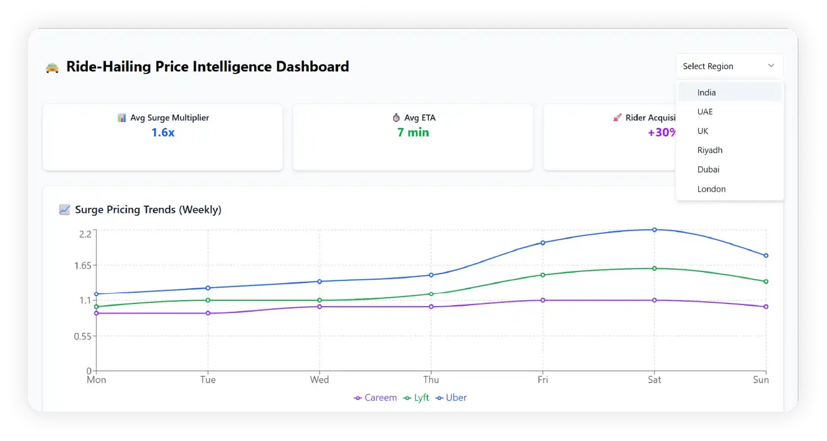This screenshot has width=827, height=441.
Task: Choose Dubai in the region dropdown list
Action: 708,170
